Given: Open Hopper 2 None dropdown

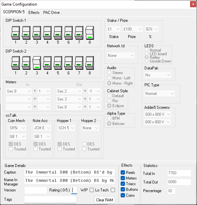Looking at the screenshot, I should [x=90, y=128].
